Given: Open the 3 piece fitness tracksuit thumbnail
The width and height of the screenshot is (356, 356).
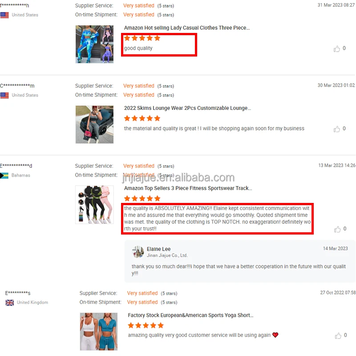Looking at the screenshot, I should tap(94, 205).
